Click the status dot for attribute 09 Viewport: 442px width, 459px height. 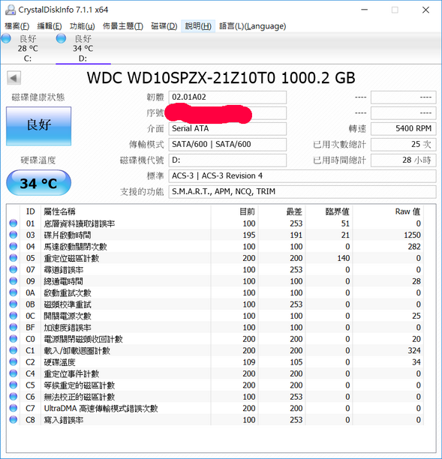(14, 281)
